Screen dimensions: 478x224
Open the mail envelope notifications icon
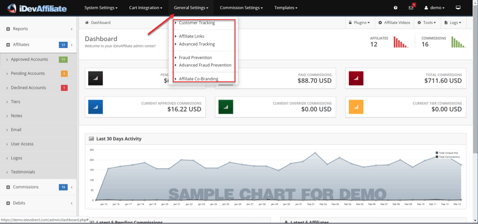[x=411, y=8]
